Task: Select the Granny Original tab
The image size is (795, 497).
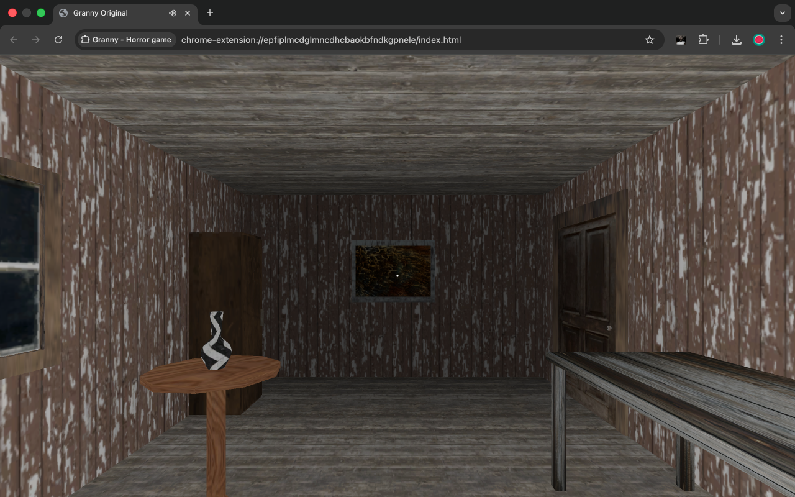Action: click(x=124, y=13)
